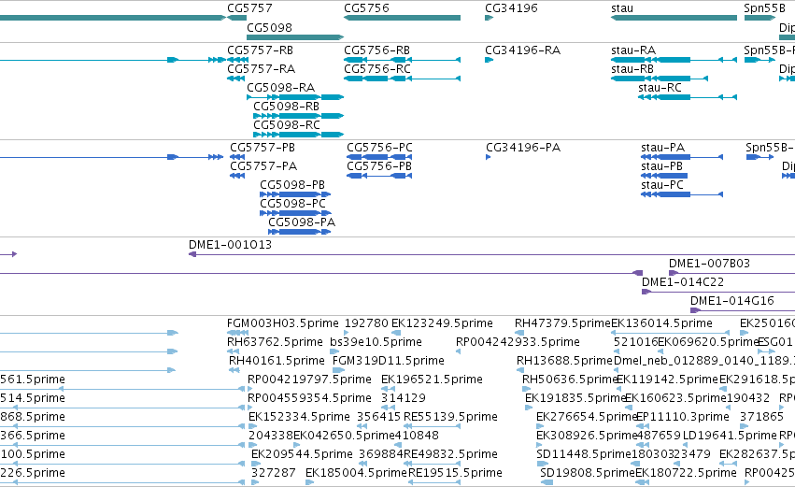
Task: Select the CG5757 gene label
Action: 249,8
